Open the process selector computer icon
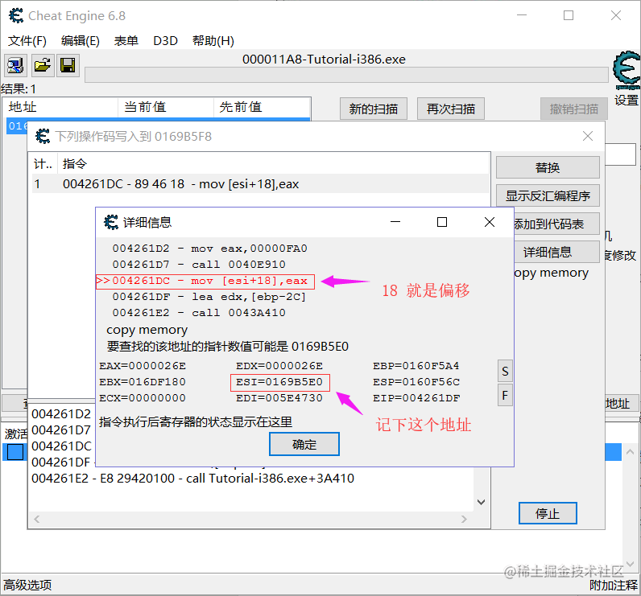The width and height of the screenshot is (641, 596). (15, 65)
